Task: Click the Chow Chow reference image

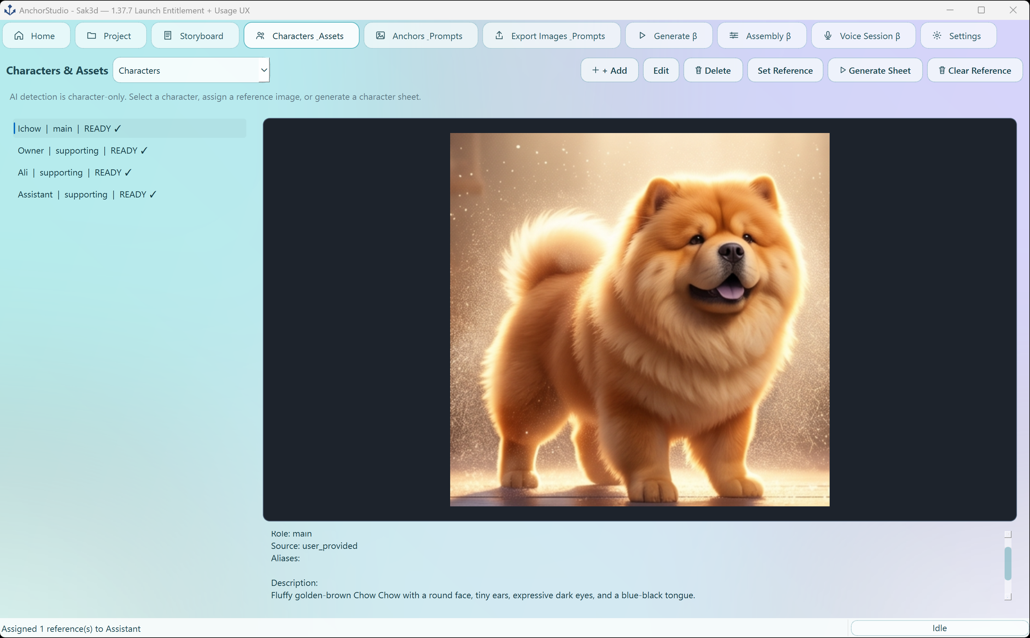Action: tap(639, 320)
